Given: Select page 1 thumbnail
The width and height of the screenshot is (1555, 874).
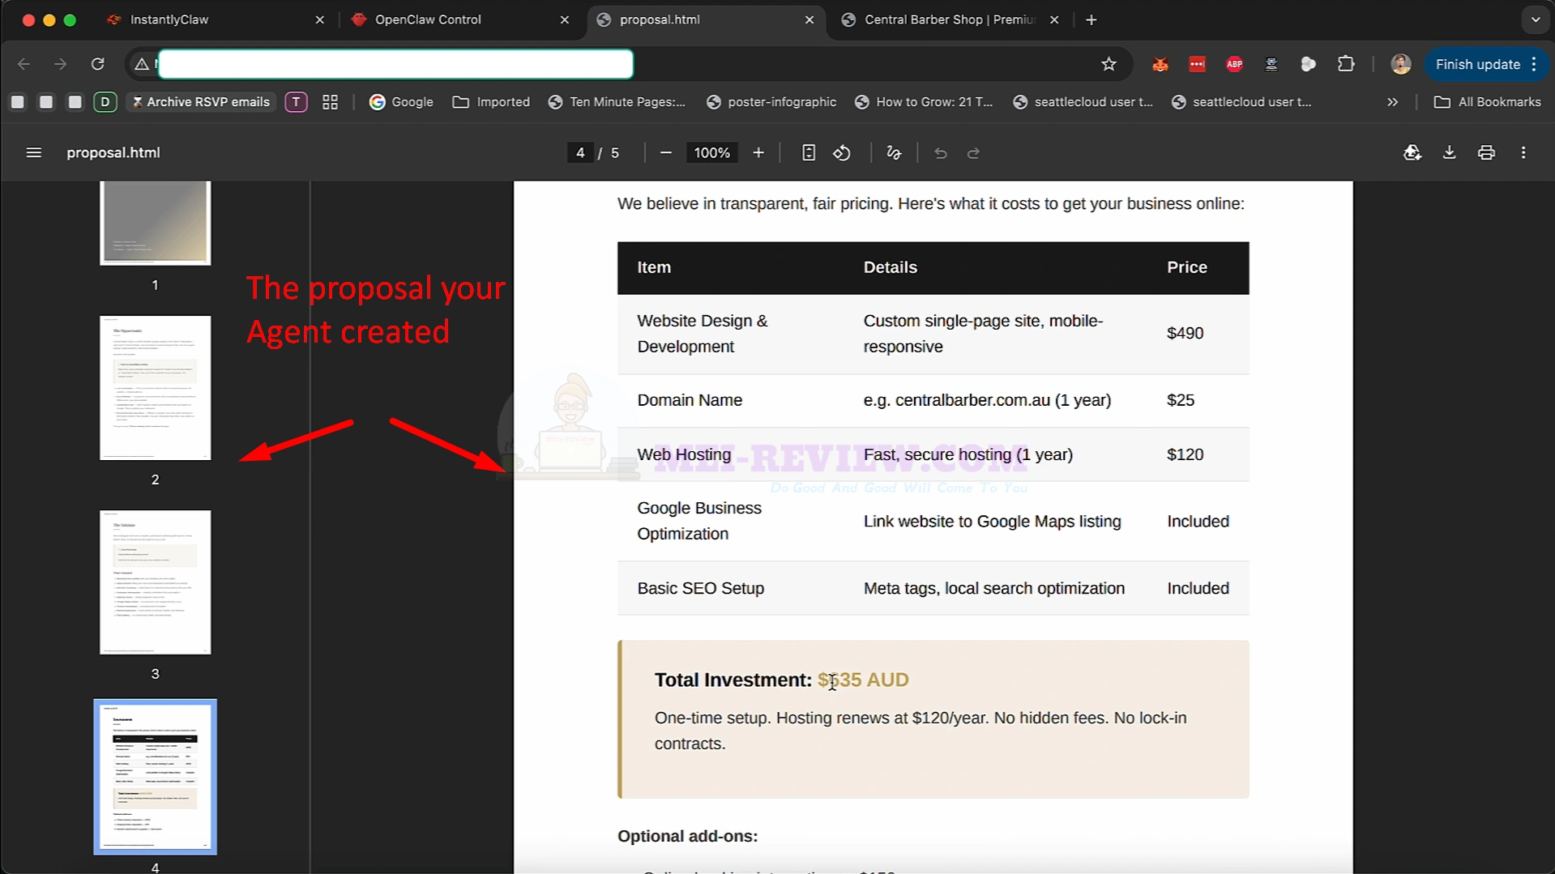Looking at the screenshot, I should 155,224.
